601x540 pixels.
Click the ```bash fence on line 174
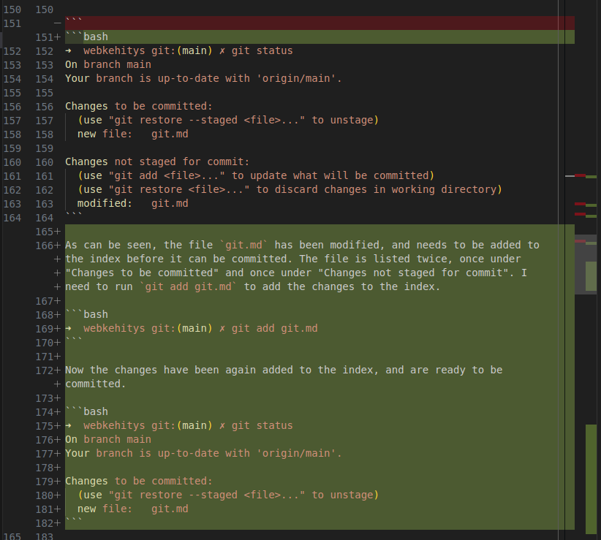coord(86,411)
